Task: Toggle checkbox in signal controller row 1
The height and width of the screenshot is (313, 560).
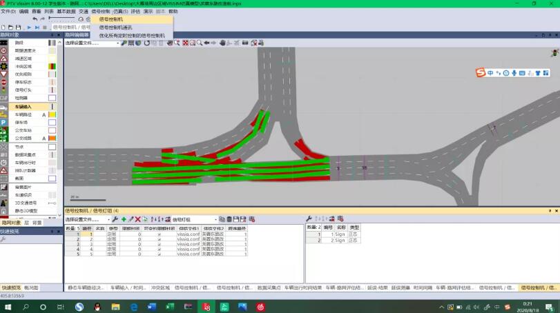Action: tap(160, 234)
